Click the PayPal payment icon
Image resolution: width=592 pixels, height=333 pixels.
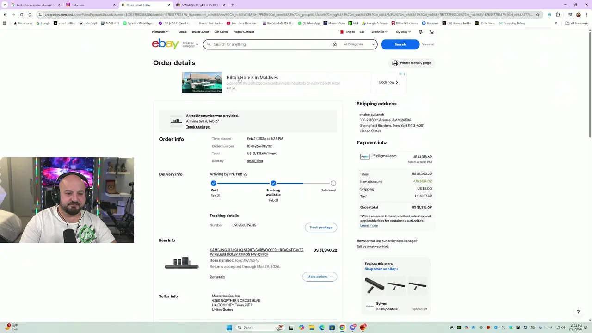tap(365, 157)
